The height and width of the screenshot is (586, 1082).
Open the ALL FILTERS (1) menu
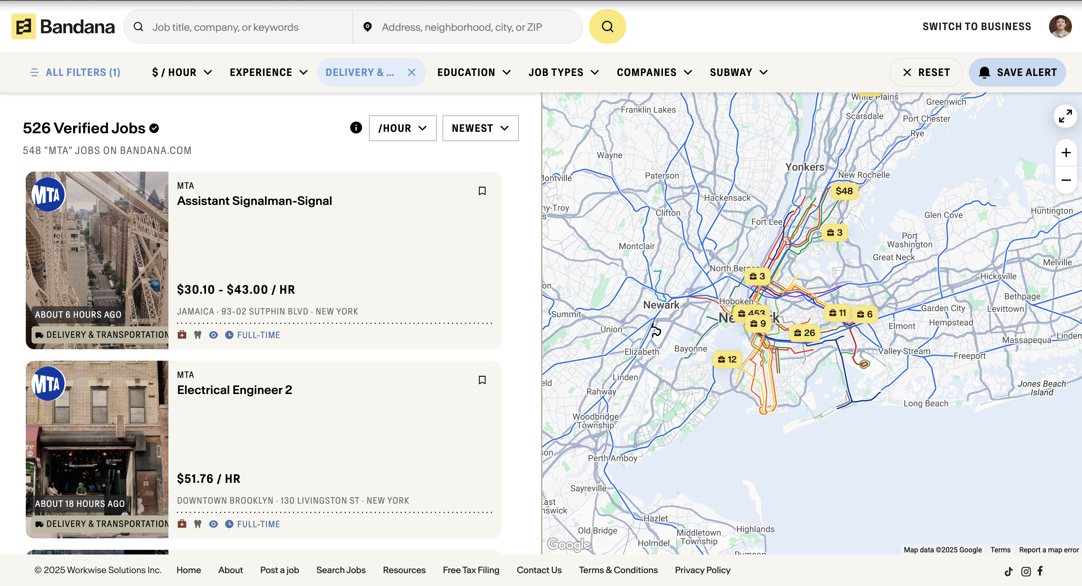tap(76, 72)
